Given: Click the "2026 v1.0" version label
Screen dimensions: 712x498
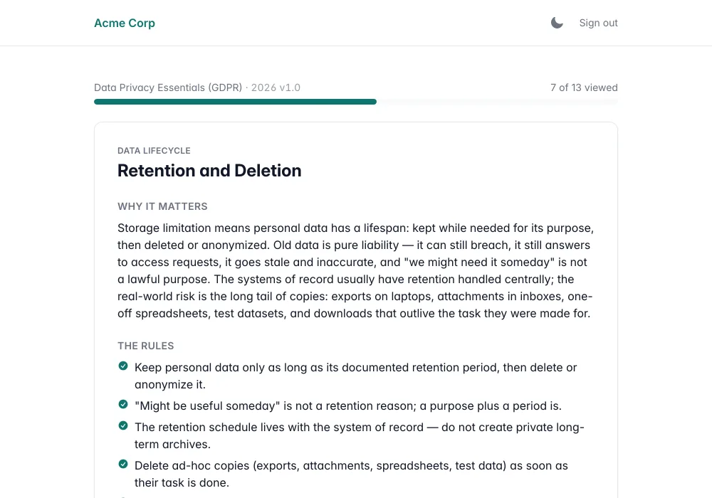Looking at the screenshot, I should tap(276, 88).
